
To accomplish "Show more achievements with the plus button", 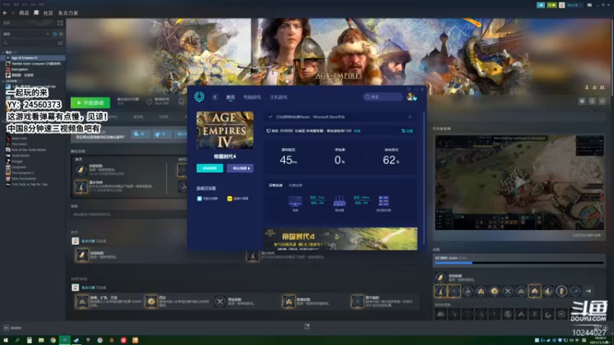I will (588, 291).
